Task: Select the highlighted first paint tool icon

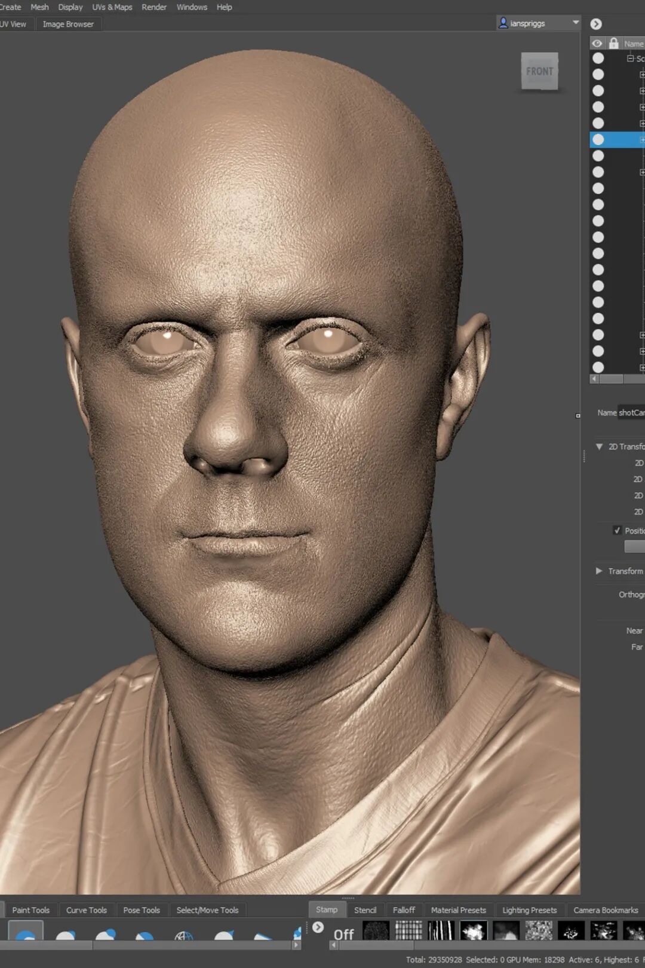Action: click(26, 931)
